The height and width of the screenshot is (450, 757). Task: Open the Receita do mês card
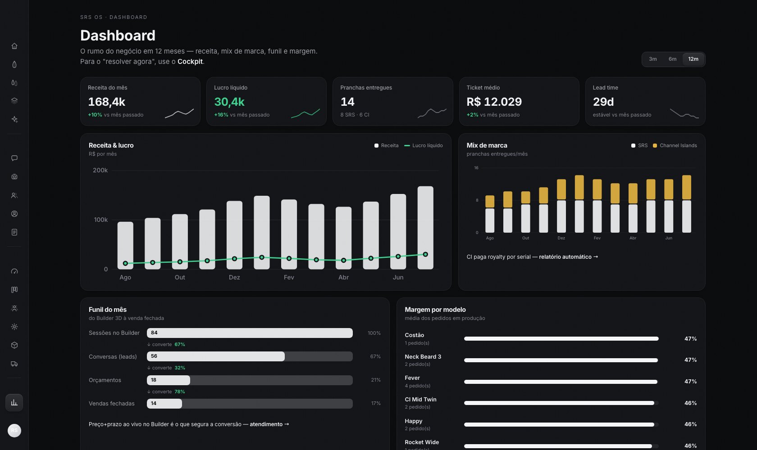140,101
